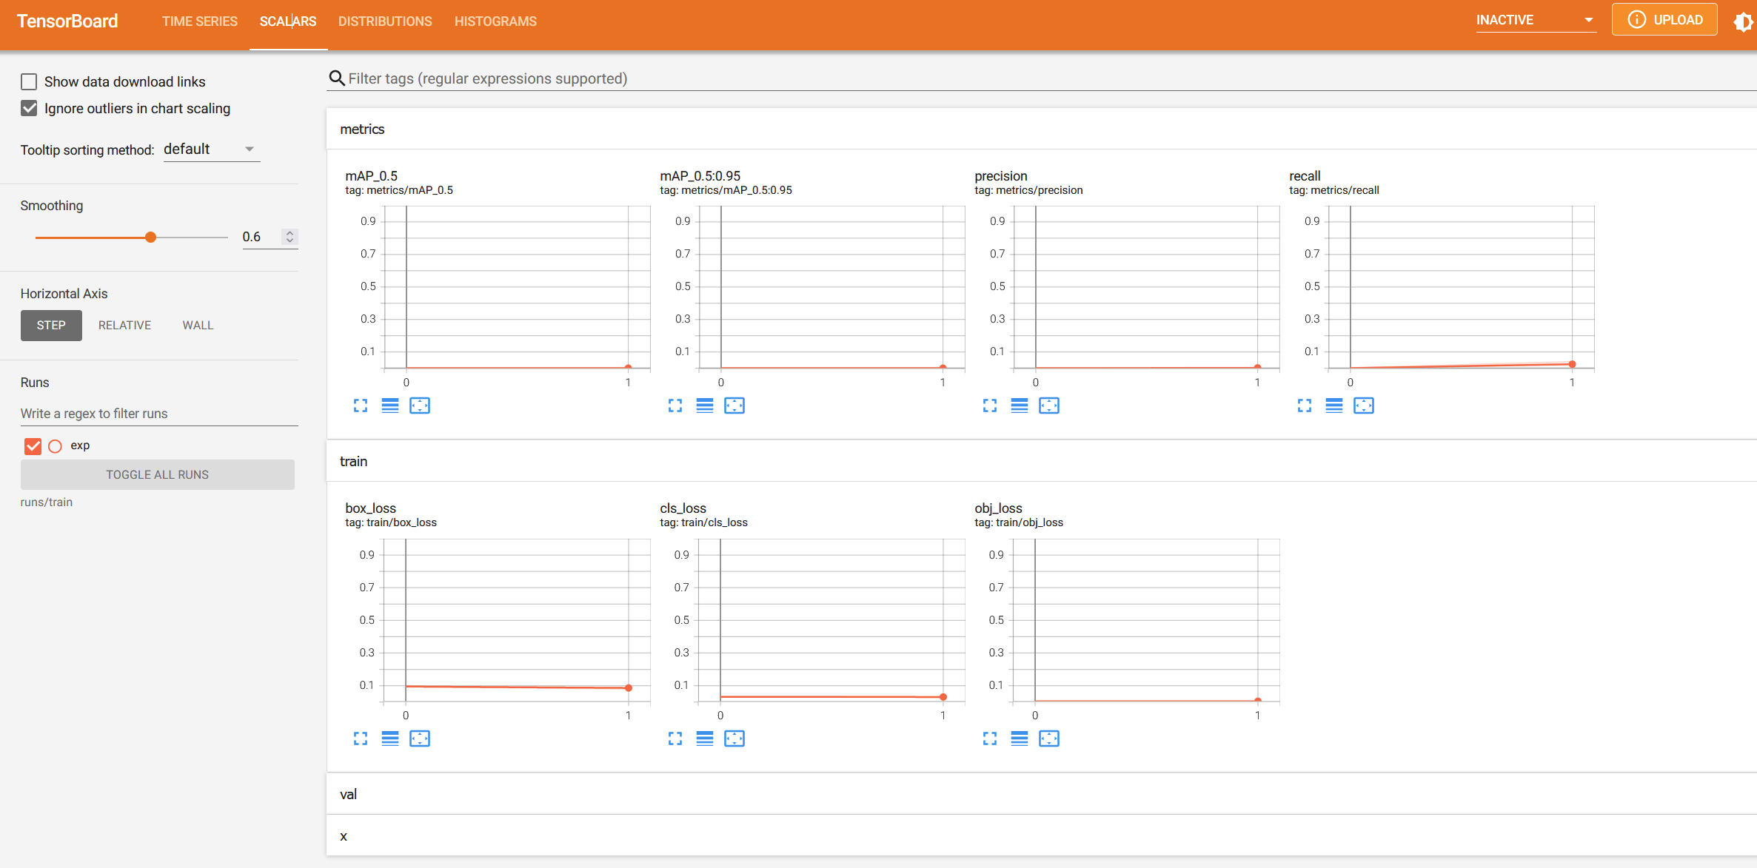Fit domain to data on precision chart
1757x868 pixels.
point(1049,406)
